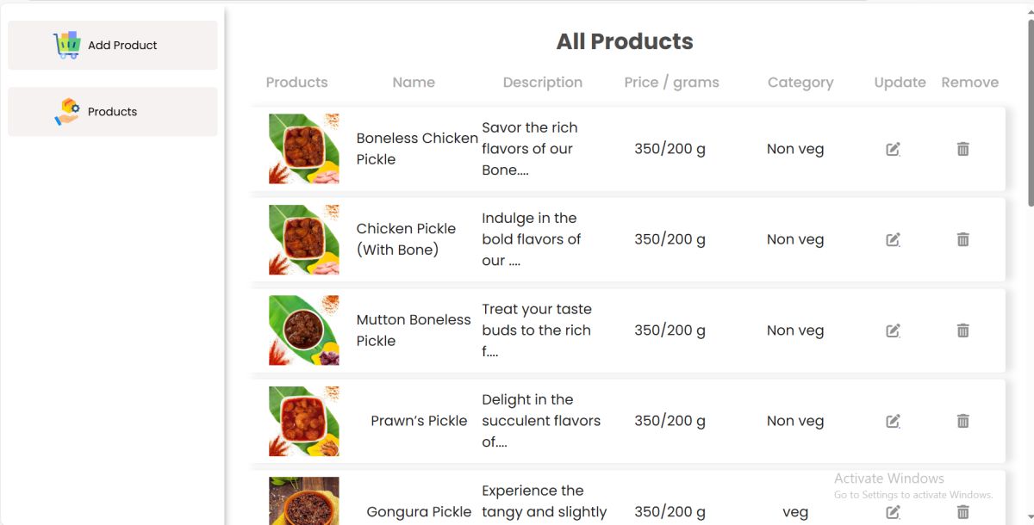
Task: Edit the Gongura Pickle entry
Action: pyautogui.click(x=893, y=512)
